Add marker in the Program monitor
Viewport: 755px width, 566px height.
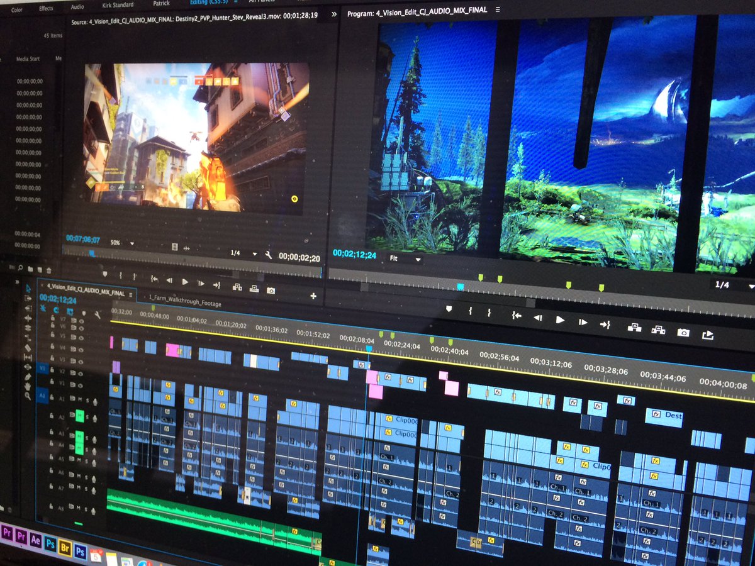coord(449,309)
